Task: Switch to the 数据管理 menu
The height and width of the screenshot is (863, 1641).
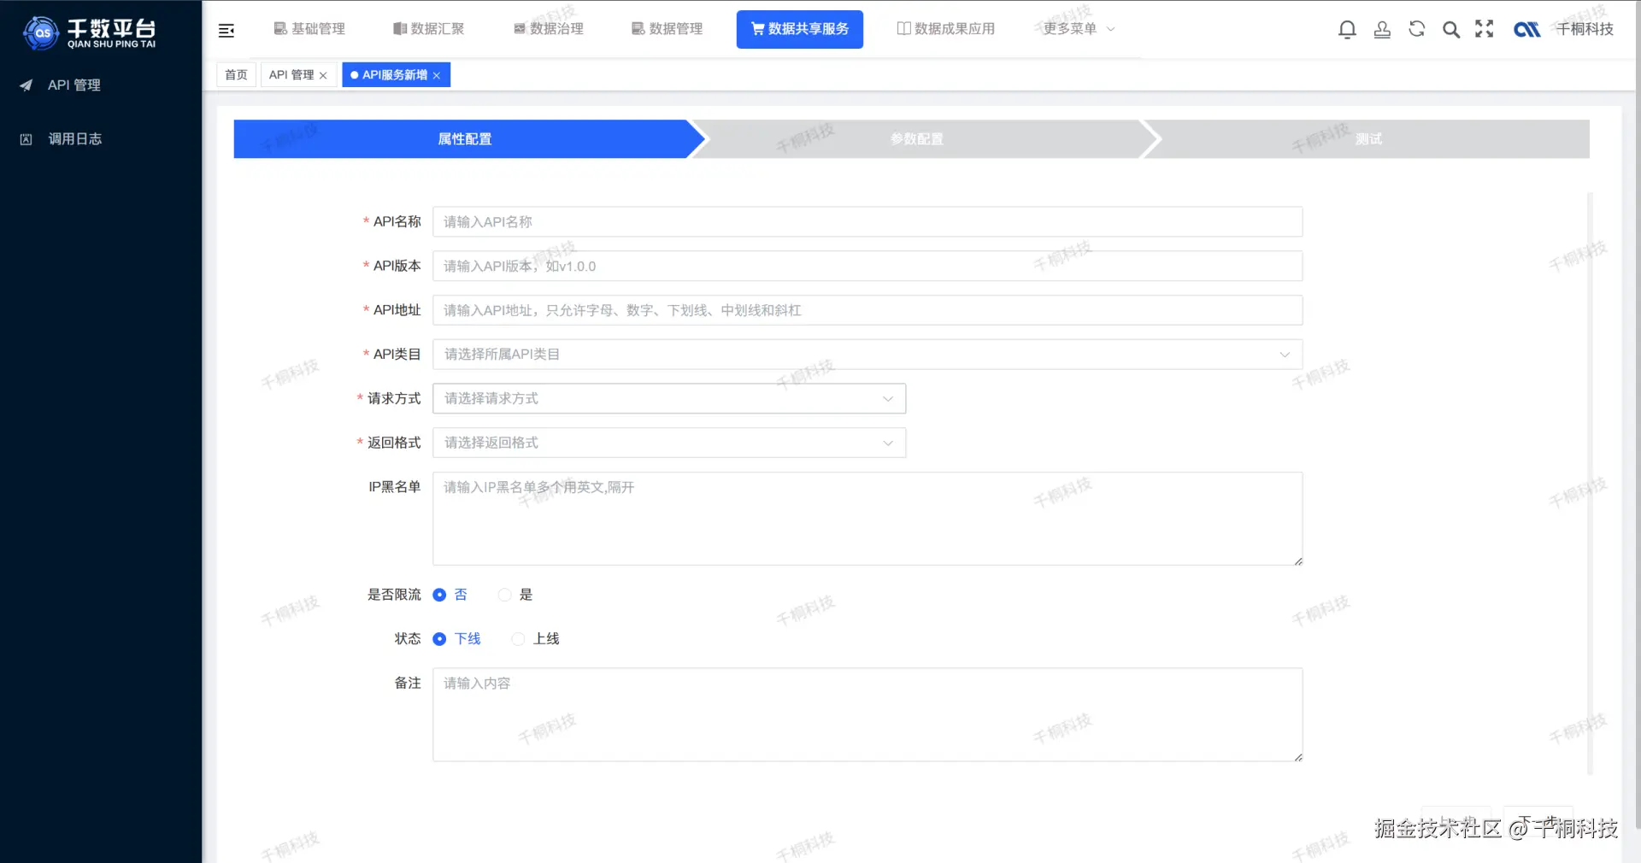Action: pos(667,28)
